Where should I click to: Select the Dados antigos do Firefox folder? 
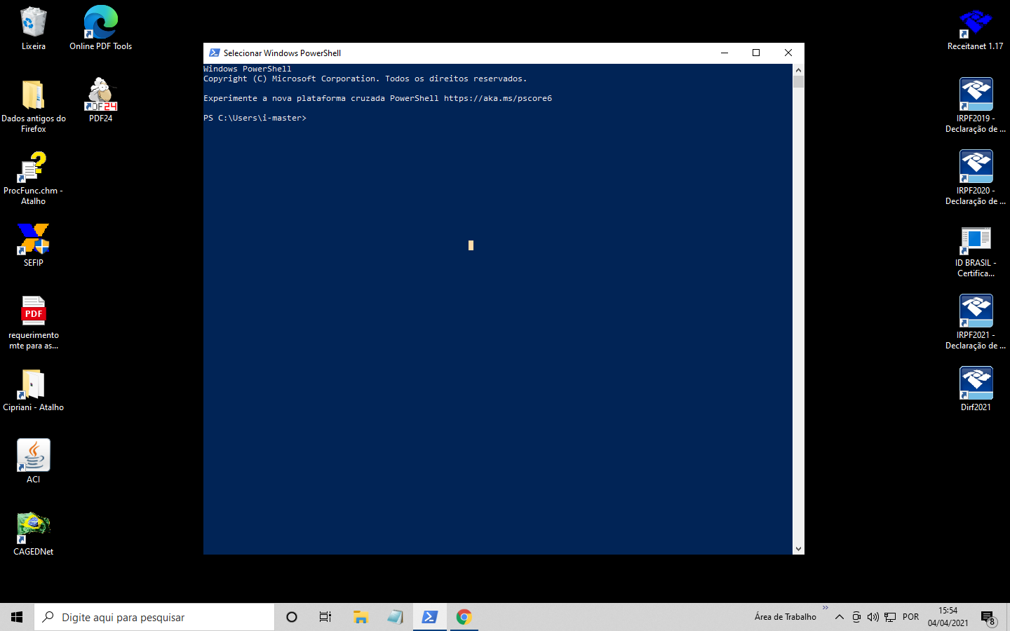point(33,105)
